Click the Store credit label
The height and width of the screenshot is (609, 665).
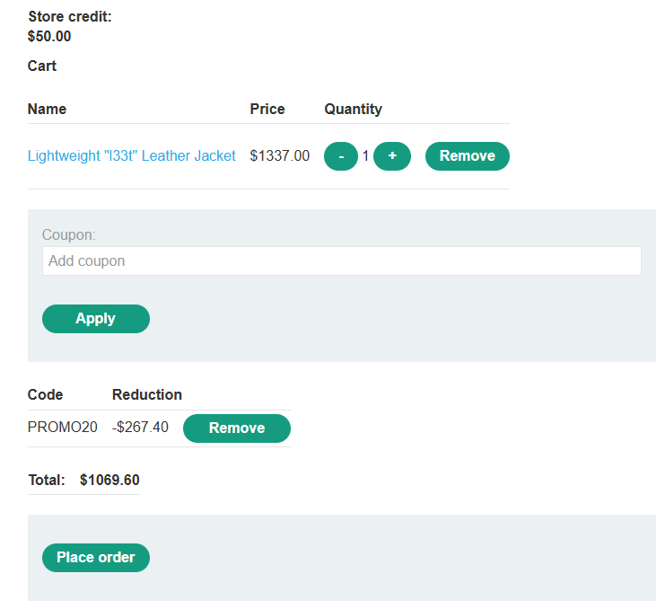(70, 17)
